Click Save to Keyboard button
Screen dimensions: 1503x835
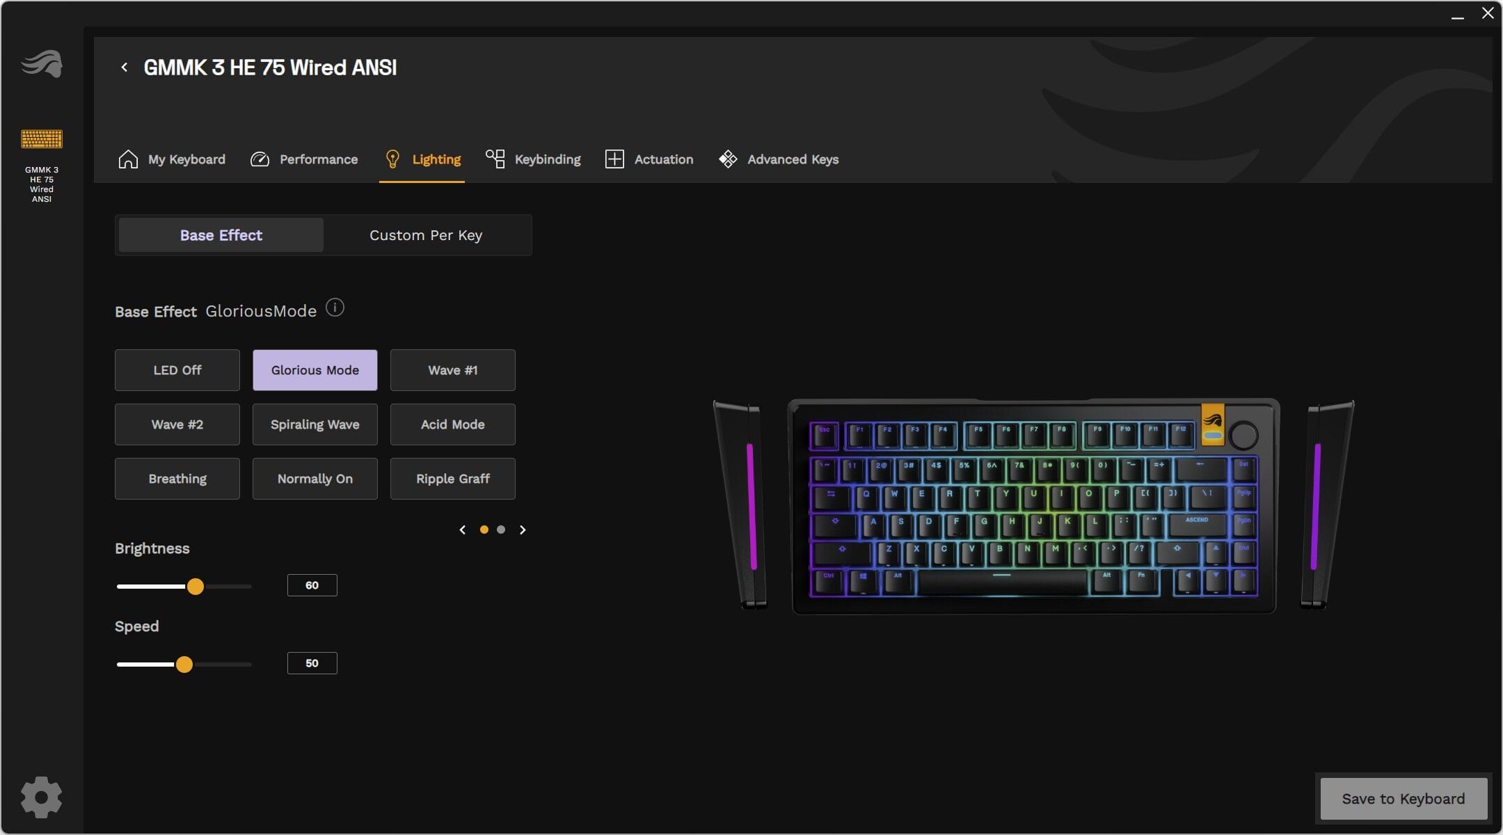(x=1404, y=799)
